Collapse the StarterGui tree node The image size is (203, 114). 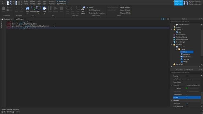tap(172, 44)
